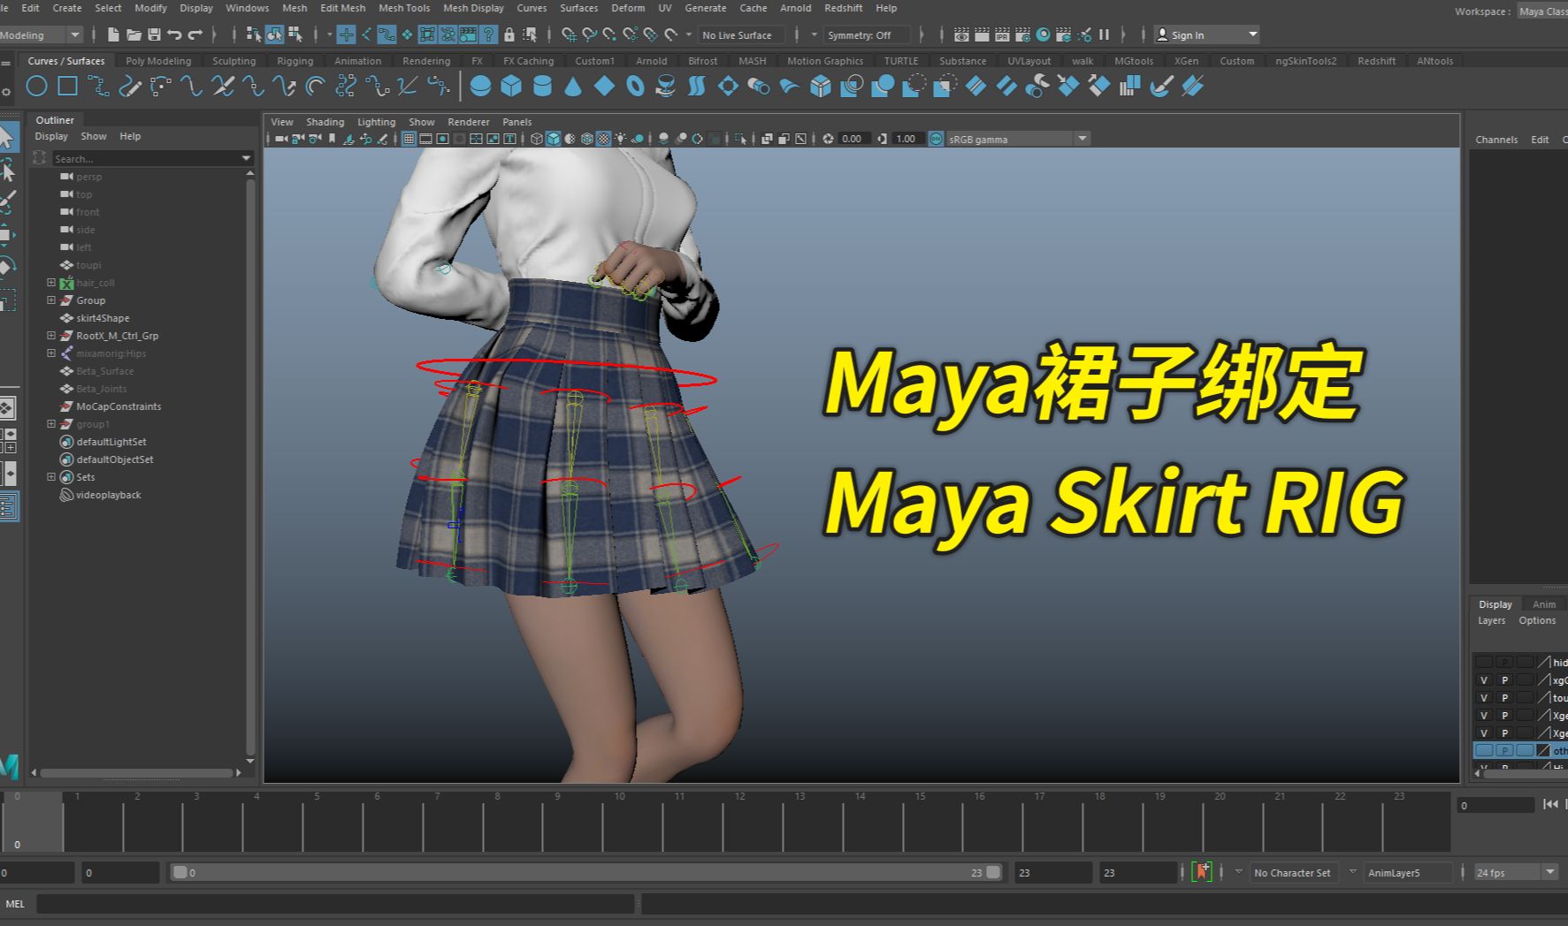Viewport: 1568px width, 926px height.
Task: Toggle visibility box for hid layer
Action: 1484,662
